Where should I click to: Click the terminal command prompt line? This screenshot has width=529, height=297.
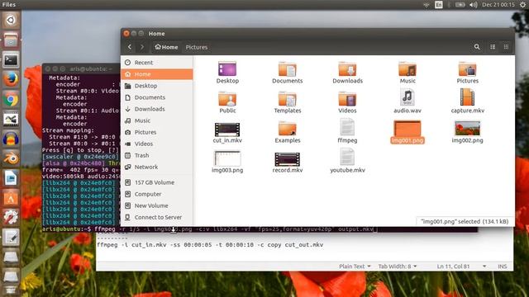point(209,229)
